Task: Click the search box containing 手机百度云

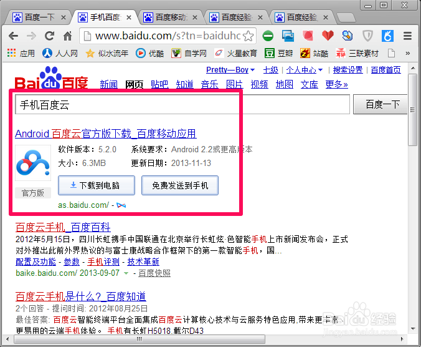Action: [x=182, y=104]
